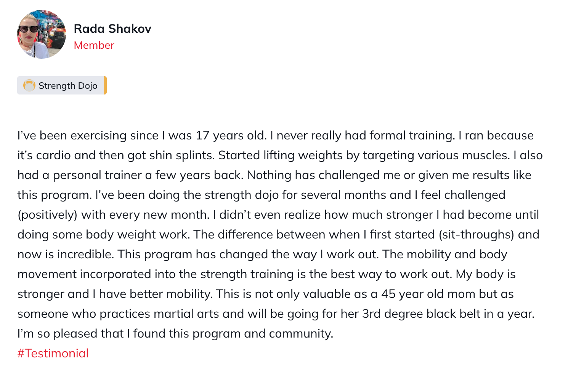Open the #Testimonial hashtag
568x381 pixels.
(53, 353)
